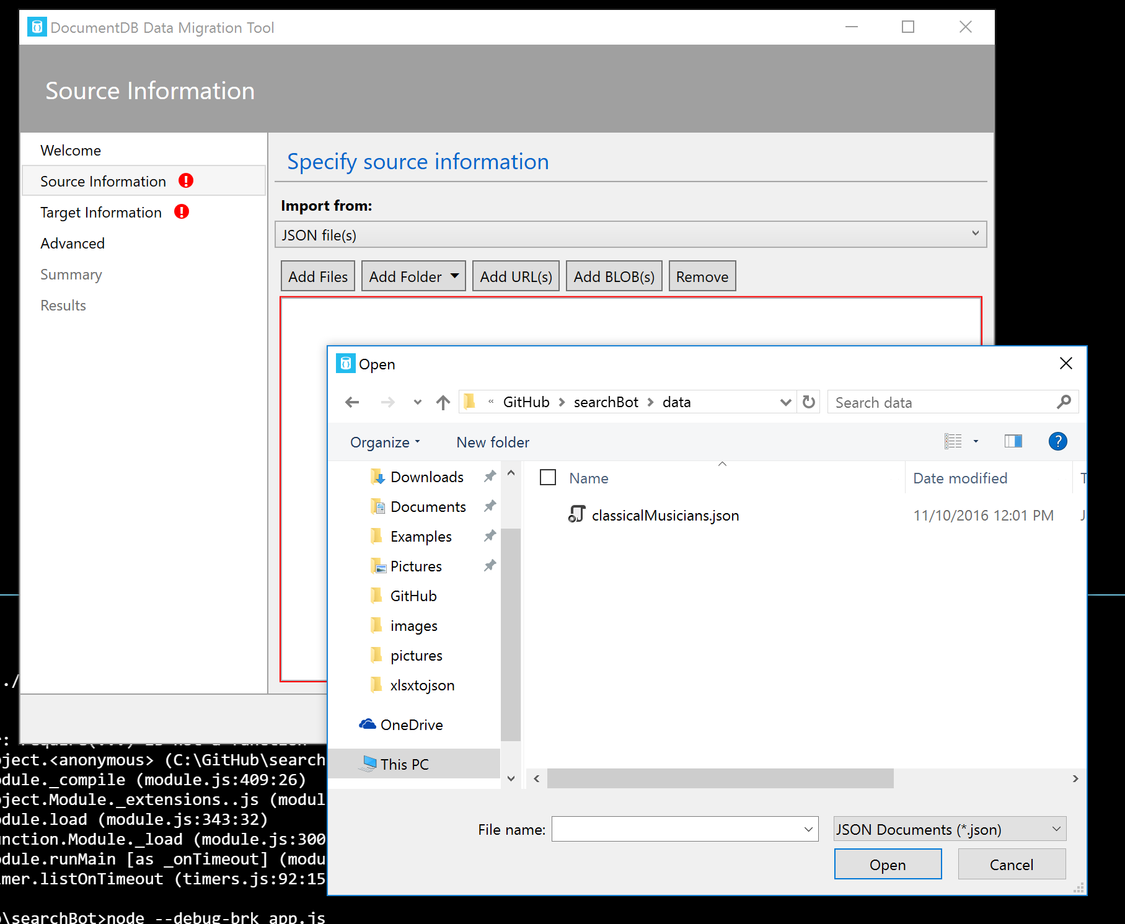Open view options dropdown arrow

point(976,441)
